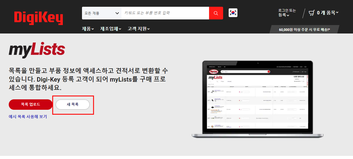353x159 pixels.
Task: Focus the 키워드 또는 부품 번호 search field
Action: (x=165, y=13)
